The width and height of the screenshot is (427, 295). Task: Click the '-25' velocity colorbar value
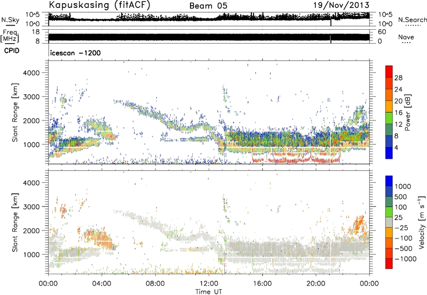[x=401, y=227]
